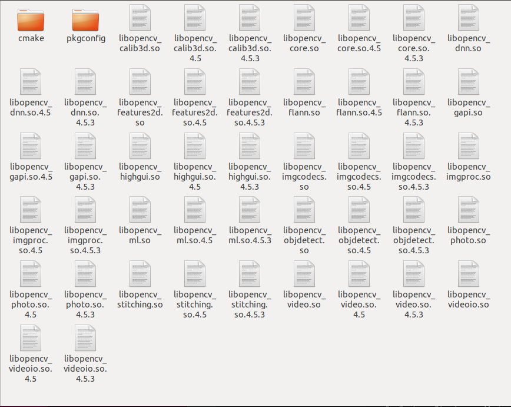Screen dimensions: 511x407
Task: Select libopencv_features2d.so.4.5.3 file icon
Action: [x=250, y=82]
